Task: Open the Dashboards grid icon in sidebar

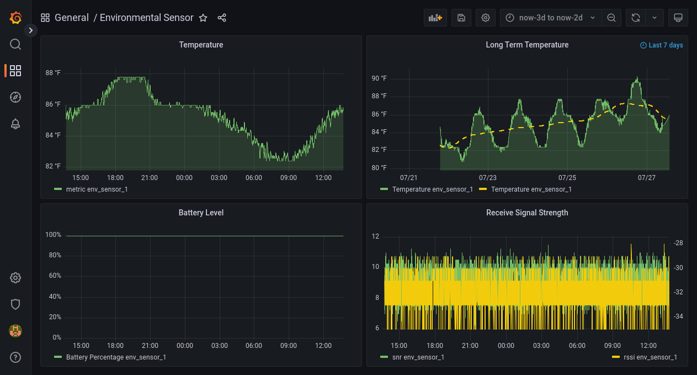Action: [15, 71]
